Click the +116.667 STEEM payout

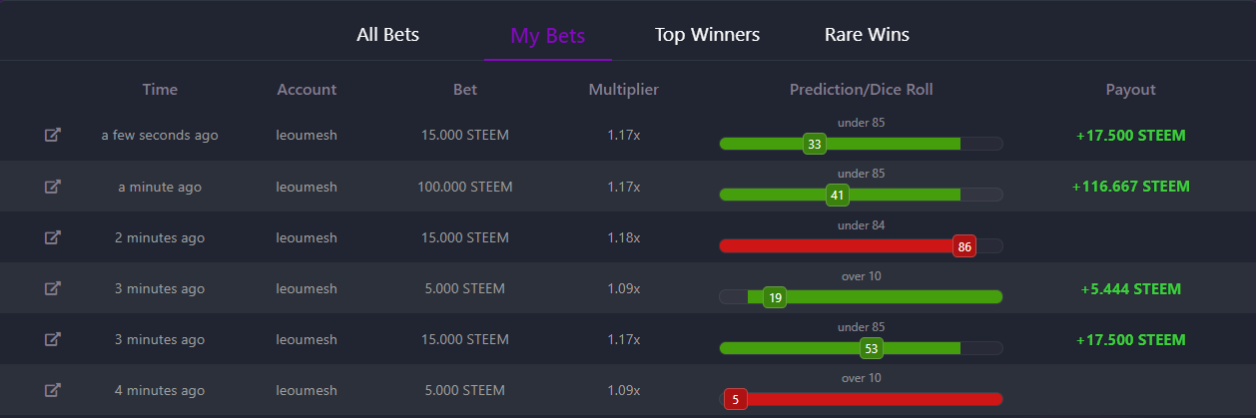1131,187
